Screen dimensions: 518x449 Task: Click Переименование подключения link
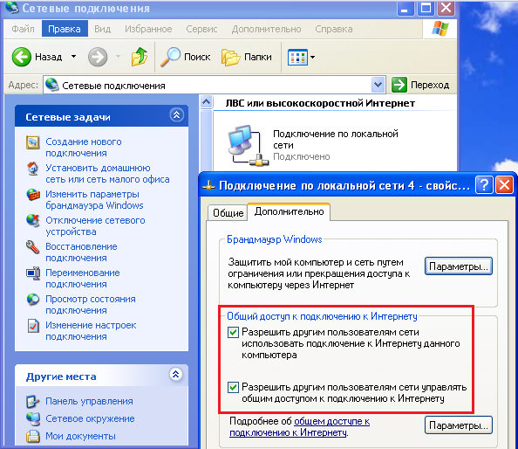click(83, 278)
